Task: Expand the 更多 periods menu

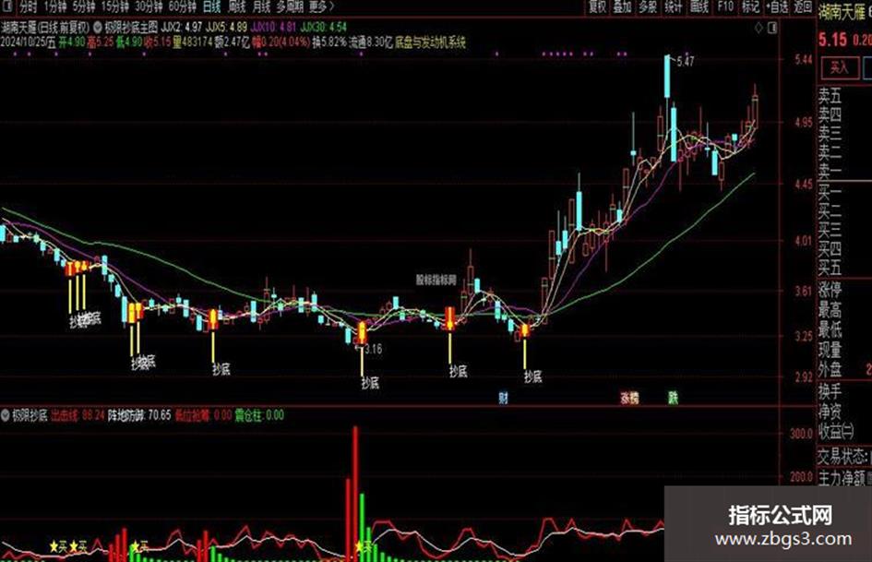Action: 321,6
